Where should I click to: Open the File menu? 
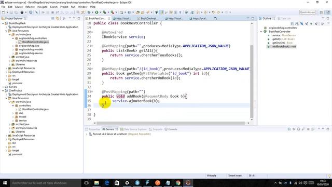(x=4, y=7)
